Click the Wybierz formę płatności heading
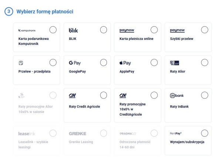222x161 pixels. point(45,11)
